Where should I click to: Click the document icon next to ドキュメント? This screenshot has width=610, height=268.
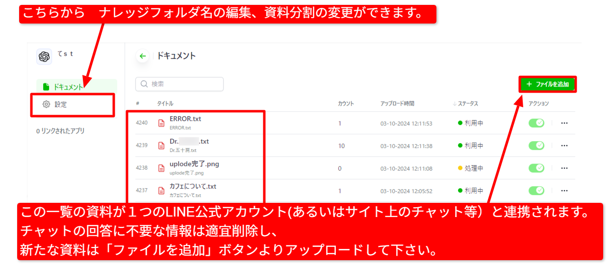tap(46, 87)
